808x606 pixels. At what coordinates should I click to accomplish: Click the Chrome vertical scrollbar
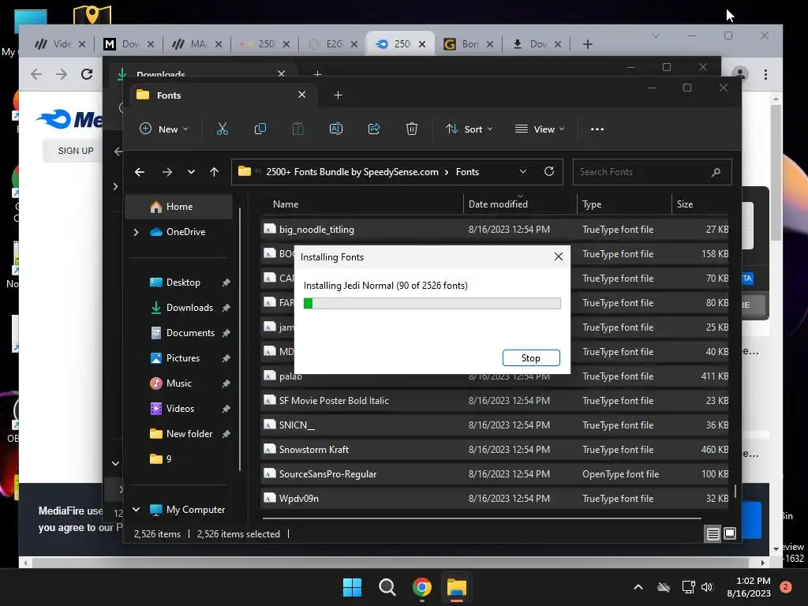click(776, 172)
